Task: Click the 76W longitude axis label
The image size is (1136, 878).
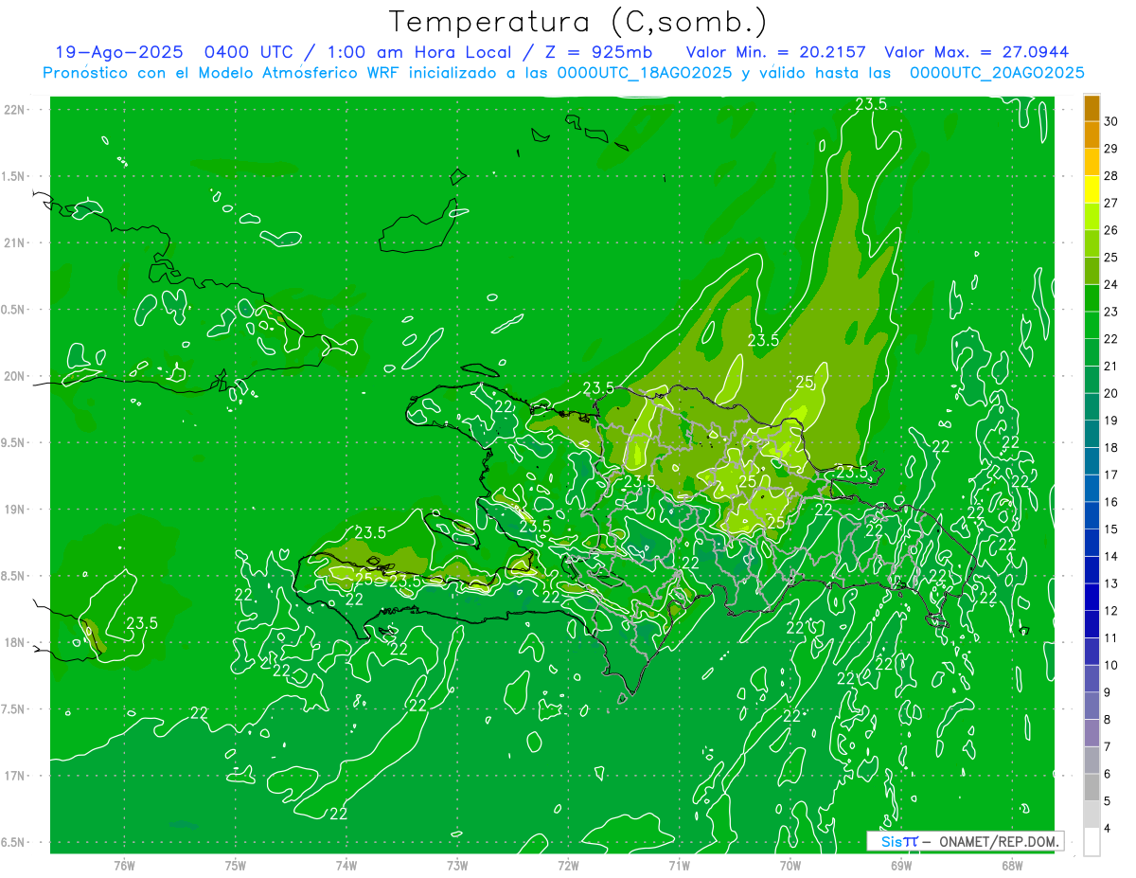Action: pyautogui.click(x=124, y=866)
